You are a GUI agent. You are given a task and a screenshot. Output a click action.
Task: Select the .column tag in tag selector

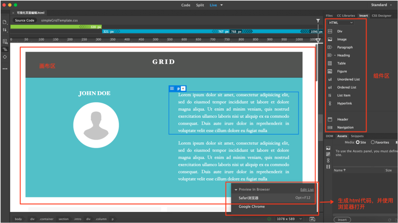click(x=101, y=219)
